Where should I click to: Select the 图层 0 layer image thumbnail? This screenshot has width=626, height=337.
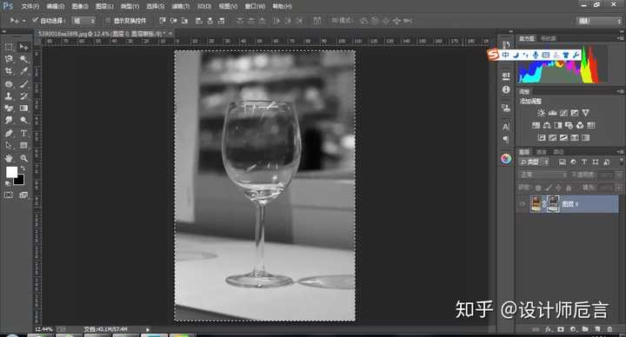536,204
